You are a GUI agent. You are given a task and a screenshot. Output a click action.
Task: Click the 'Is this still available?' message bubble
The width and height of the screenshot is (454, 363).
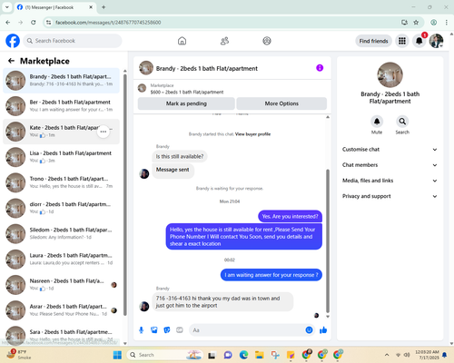coord(180,156)
